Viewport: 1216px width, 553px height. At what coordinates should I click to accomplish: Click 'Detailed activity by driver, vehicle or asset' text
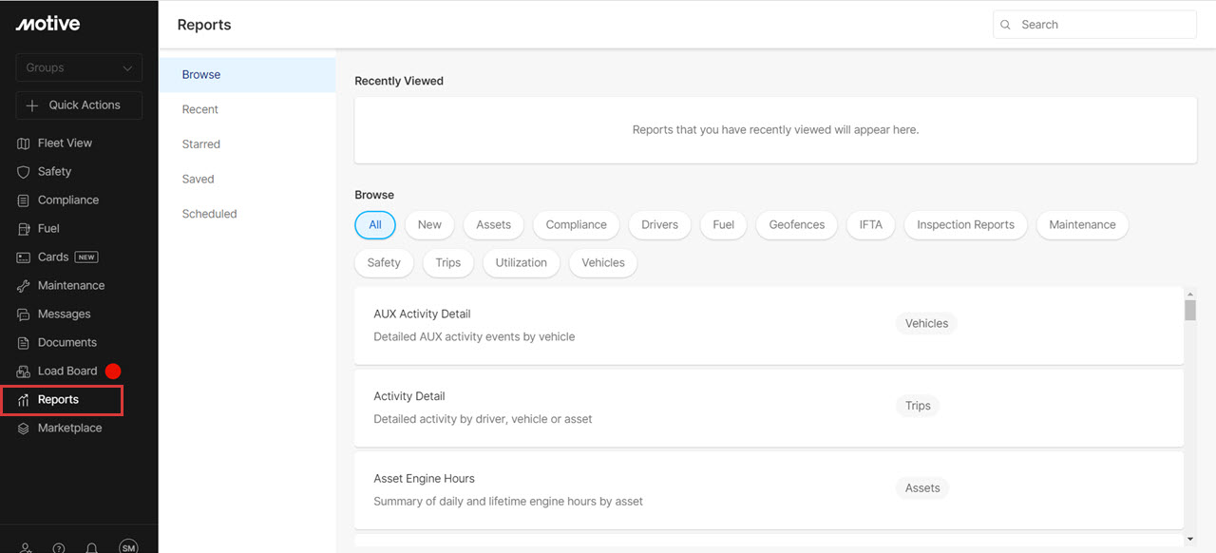click(483, 420)
